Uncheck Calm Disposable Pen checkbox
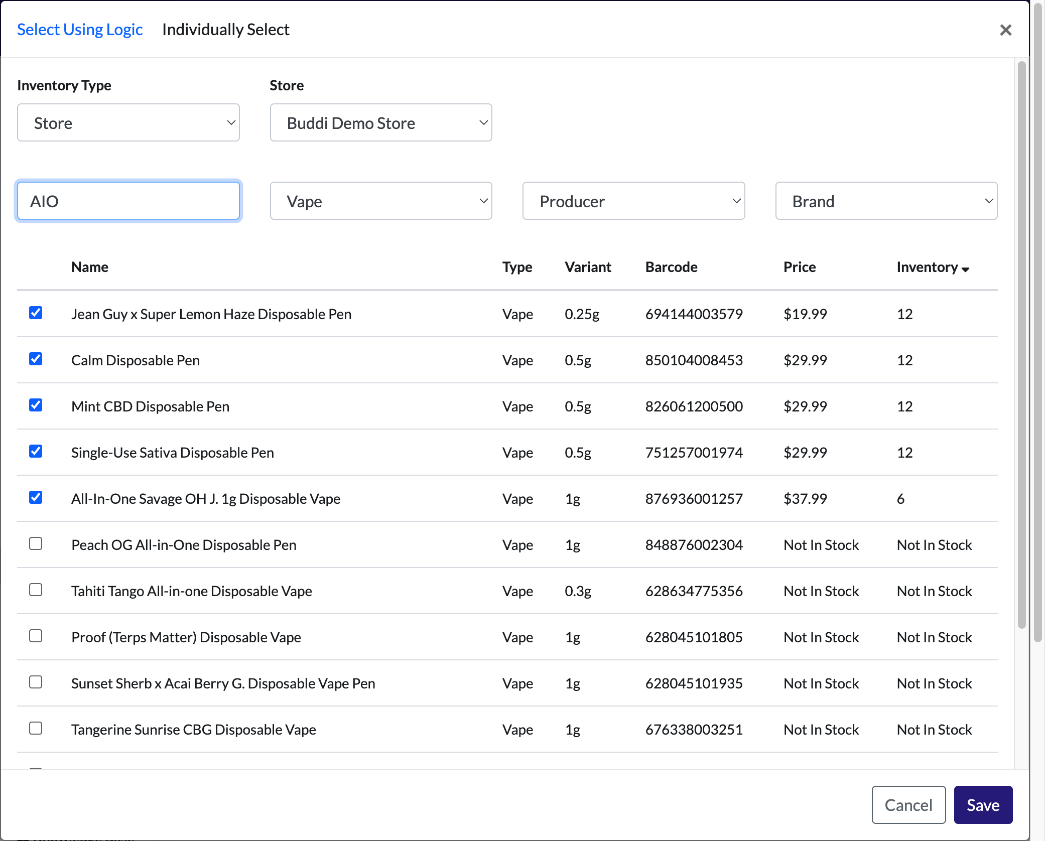The width and height of the screenshot is (1045, 841). 36,359
